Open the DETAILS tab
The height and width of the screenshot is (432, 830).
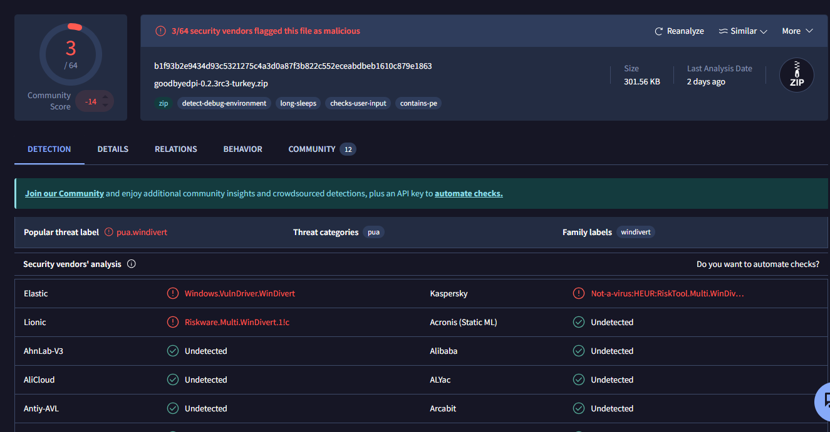[x=113, y=149]
